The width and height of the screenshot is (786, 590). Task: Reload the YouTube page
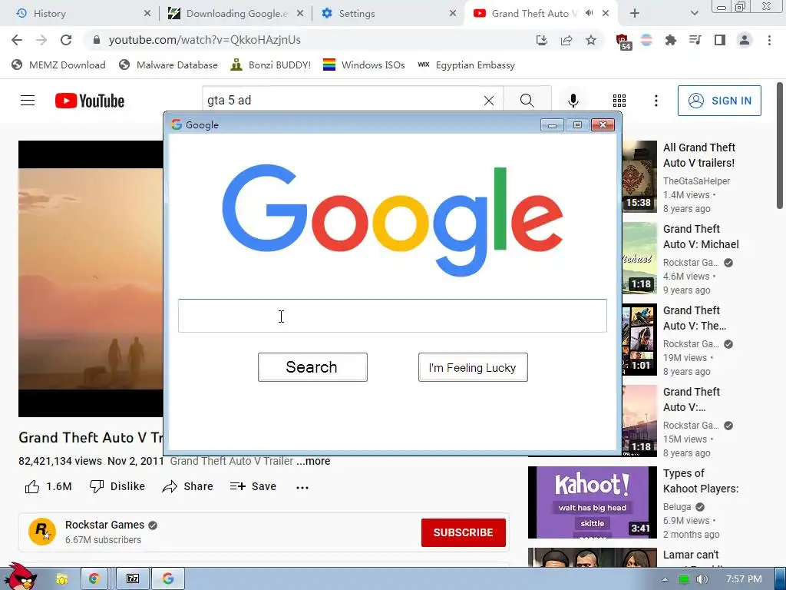tap(66, 40)
